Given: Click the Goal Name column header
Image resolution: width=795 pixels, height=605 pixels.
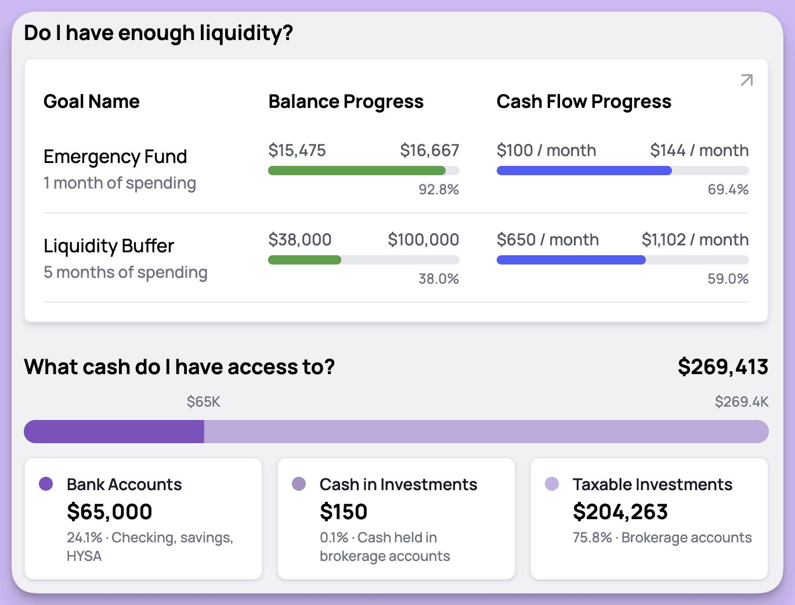Looking at the screenshot, I should pos(92,102).
